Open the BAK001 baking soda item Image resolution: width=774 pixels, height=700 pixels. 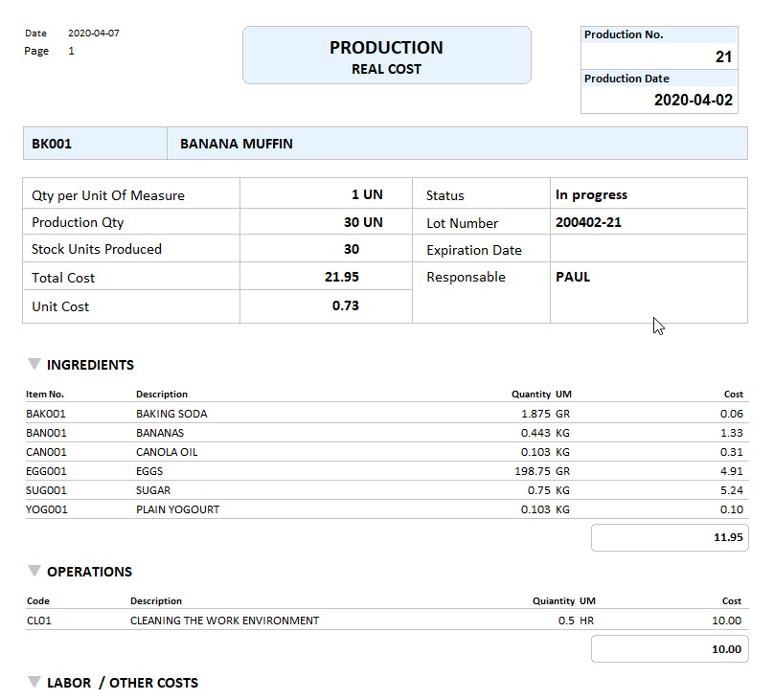[x=46, y=414]
